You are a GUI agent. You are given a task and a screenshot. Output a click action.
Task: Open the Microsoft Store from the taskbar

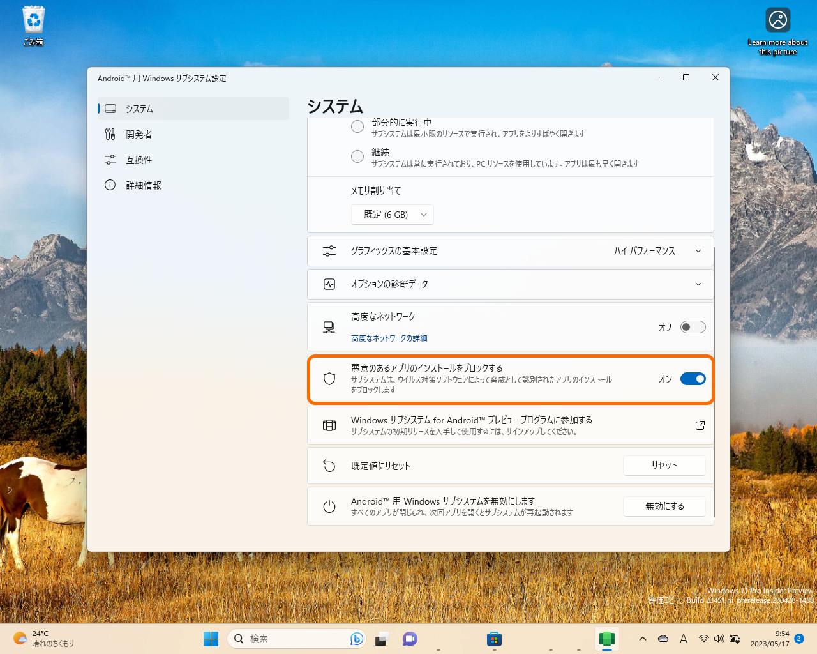click(495, 639)
